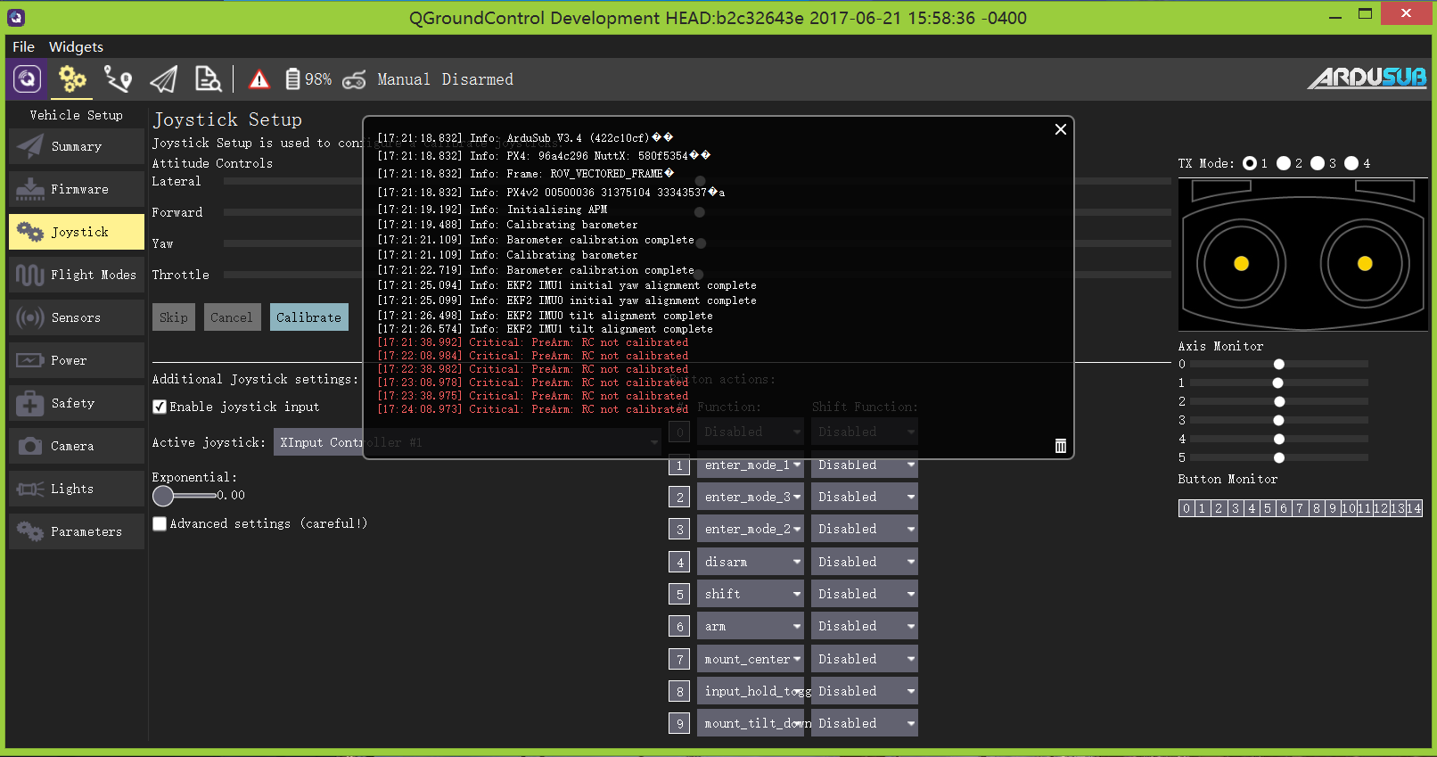The width and height of the screenshot is (1437, 757).
Task: Click the red warning triangle indicator
Action: (259, 80)
